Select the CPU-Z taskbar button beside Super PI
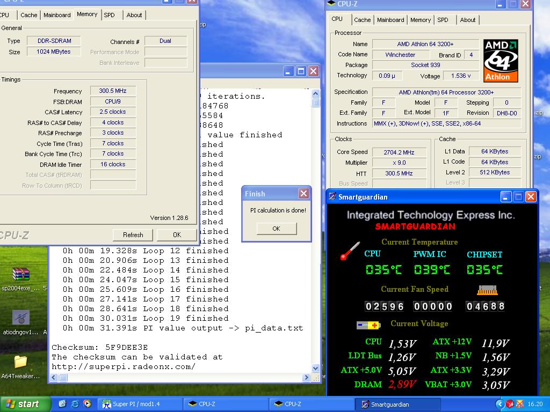 coord(225,404)
